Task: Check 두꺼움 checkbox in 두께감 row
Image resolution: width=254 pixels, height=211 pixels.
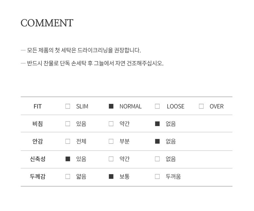Action: tap(157, 176)
